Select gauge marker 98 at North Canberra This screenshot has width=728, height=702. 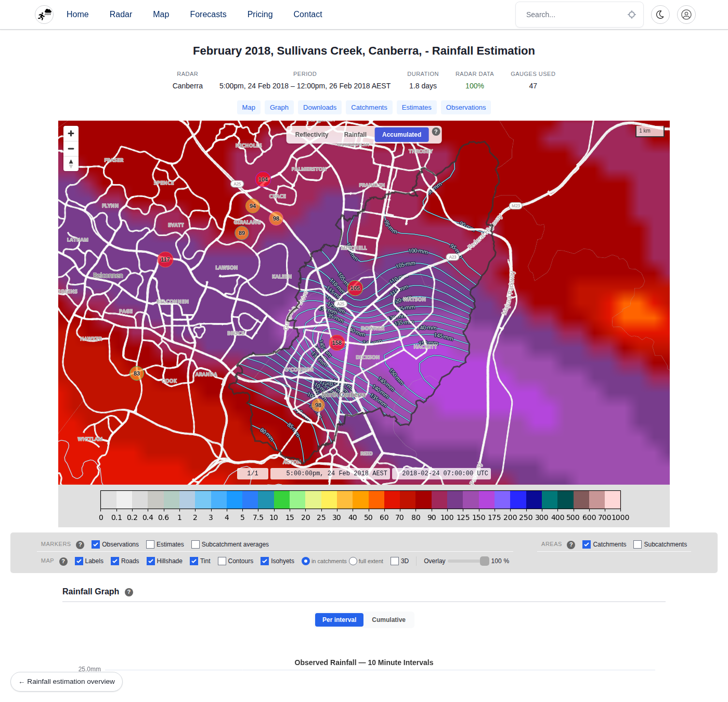[318, 405]
